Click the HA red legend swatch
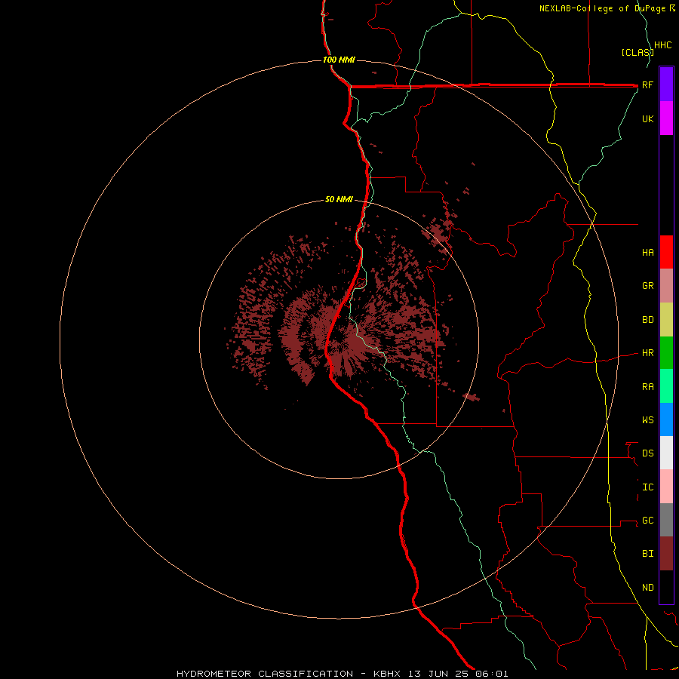 [666, 252]
